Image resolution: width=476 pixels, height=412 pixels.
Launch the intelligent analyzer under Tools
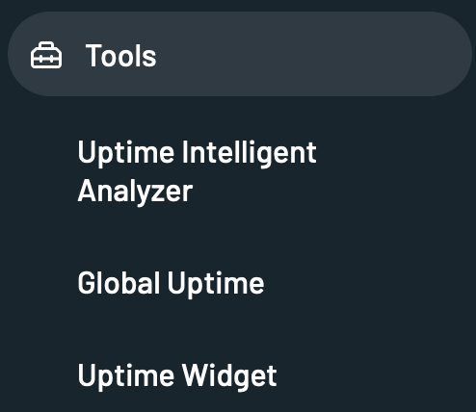pos(197,171)
